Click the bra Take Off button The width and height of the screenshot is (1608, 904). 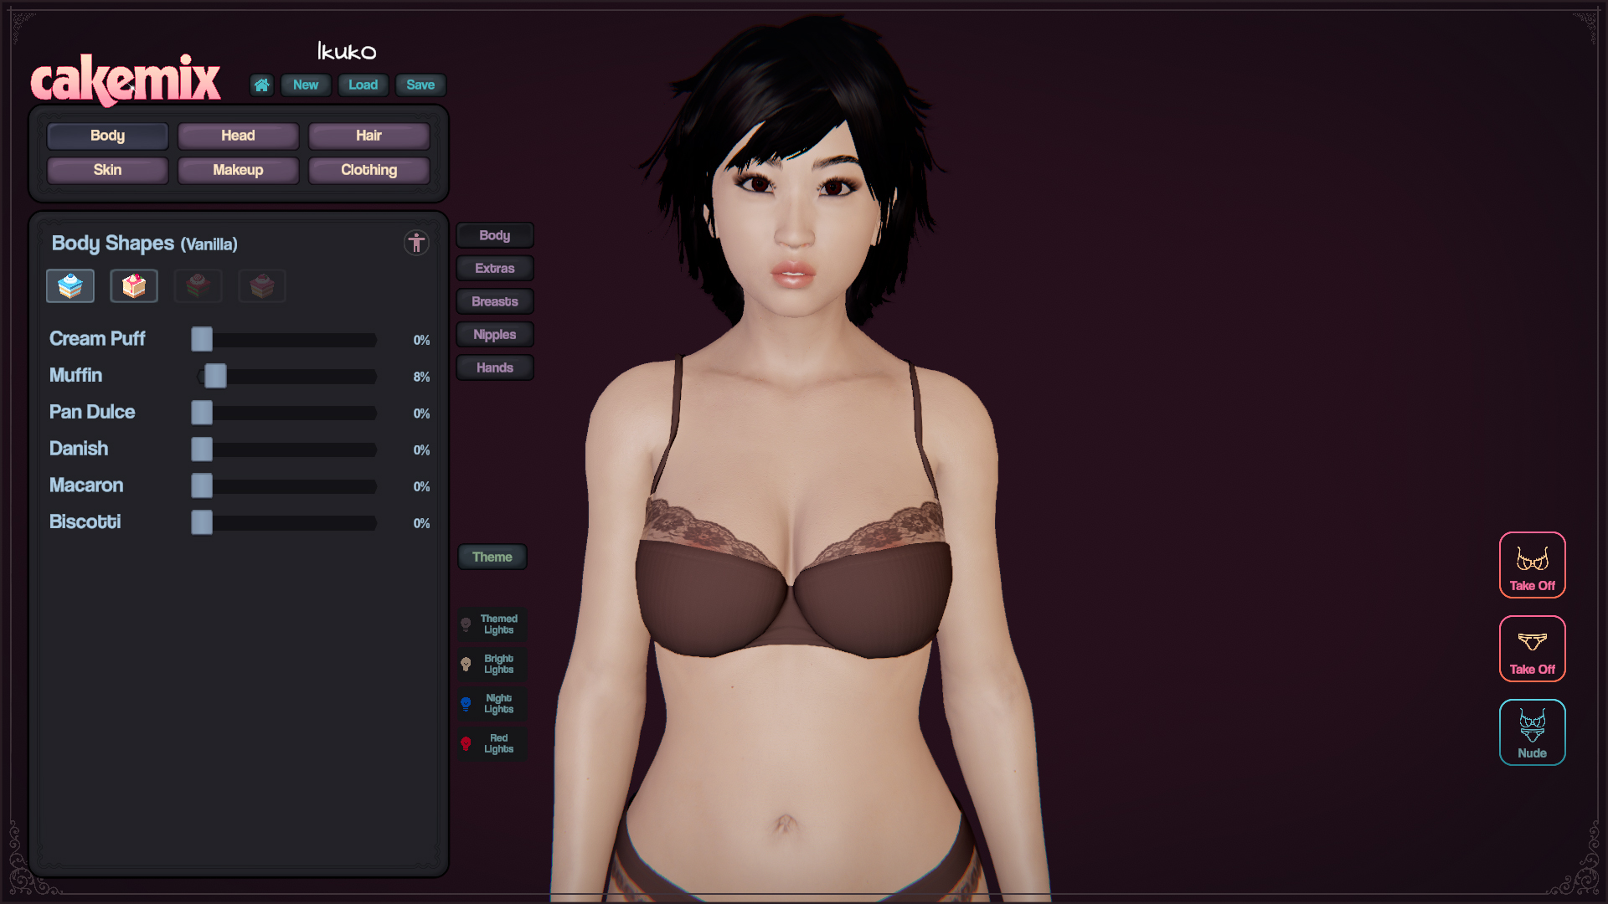[x=1532, y=565]
